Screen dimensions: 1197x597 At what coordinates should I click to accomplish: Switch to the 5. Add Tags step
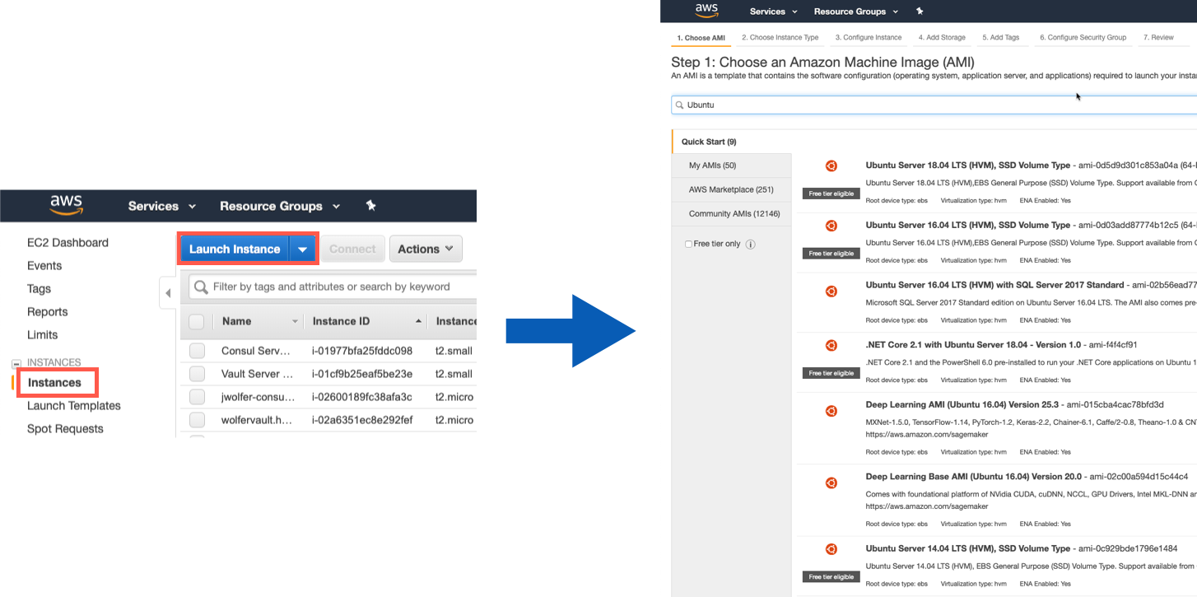1000,38
